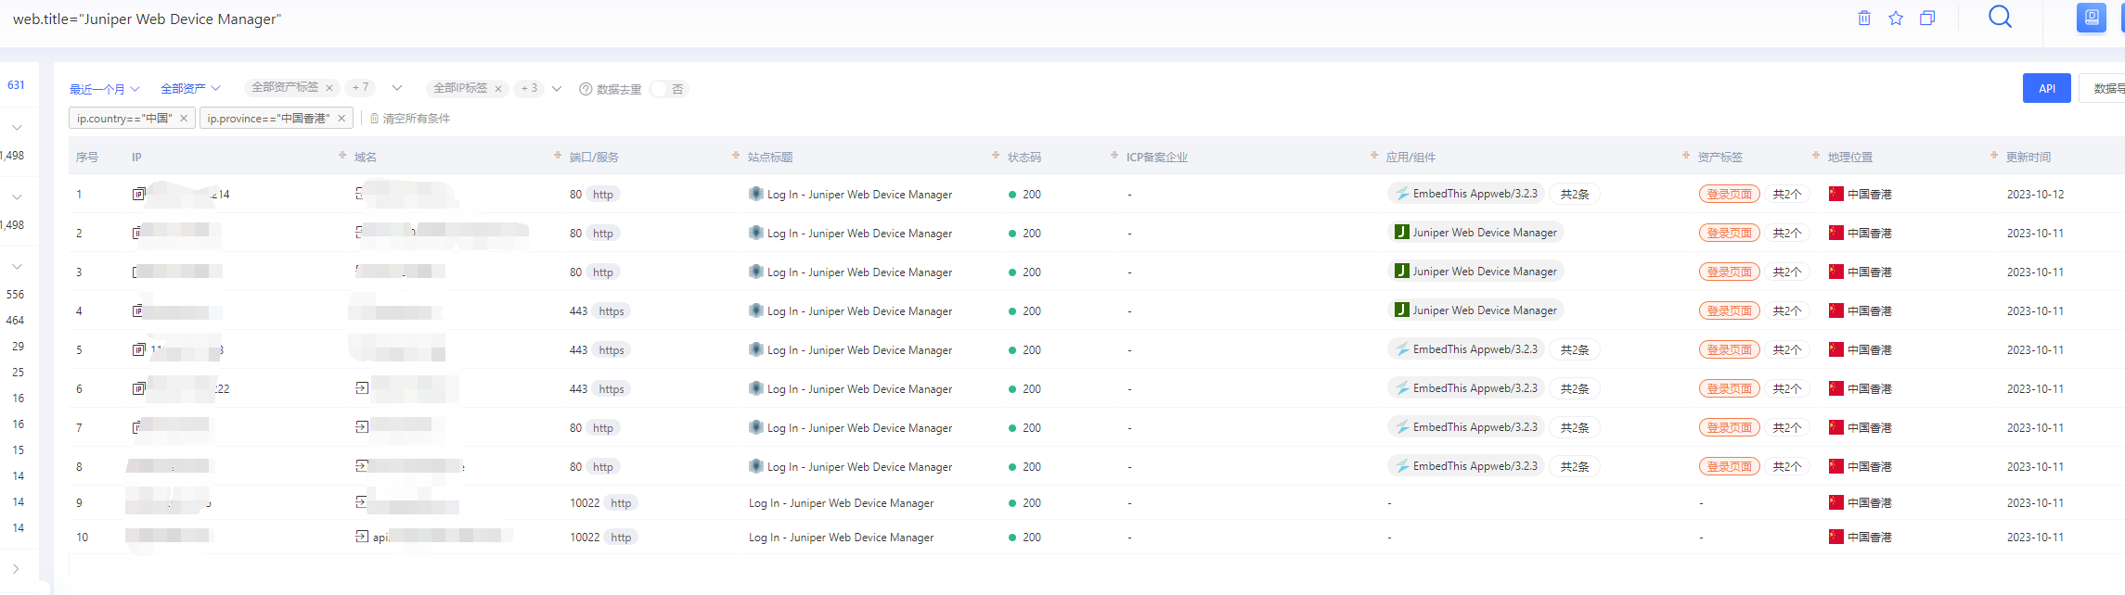
Task: Click the 数据去重 help question icon
Action: coord(586,89)
